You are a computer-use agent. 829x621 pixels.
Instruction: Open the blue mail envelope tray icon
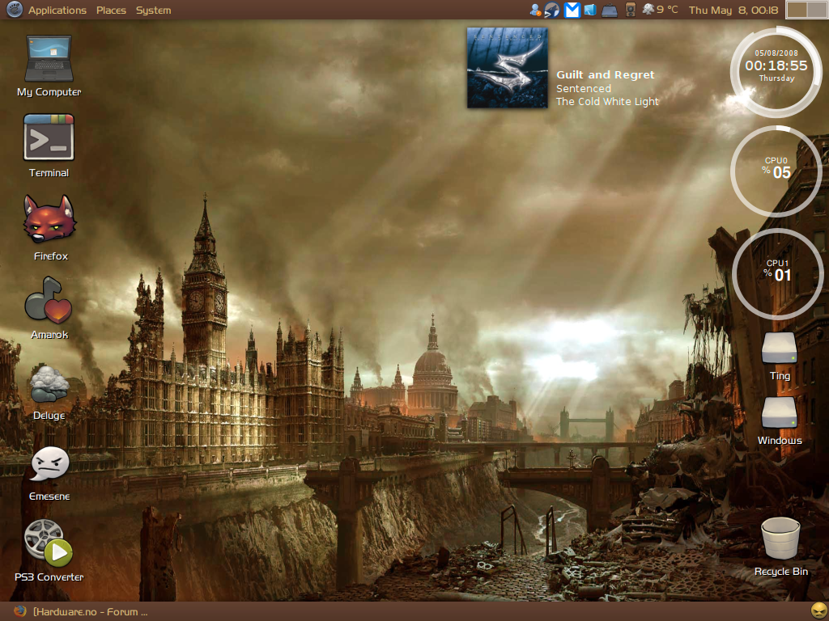572,10
